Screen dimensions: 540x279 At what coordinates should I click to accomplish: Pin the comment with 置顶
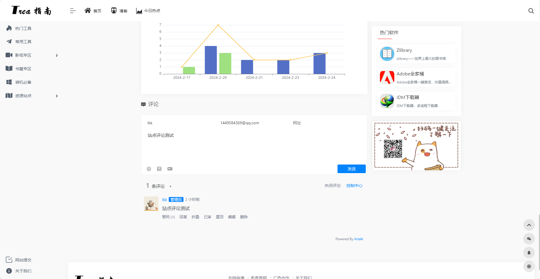(219, 217)
